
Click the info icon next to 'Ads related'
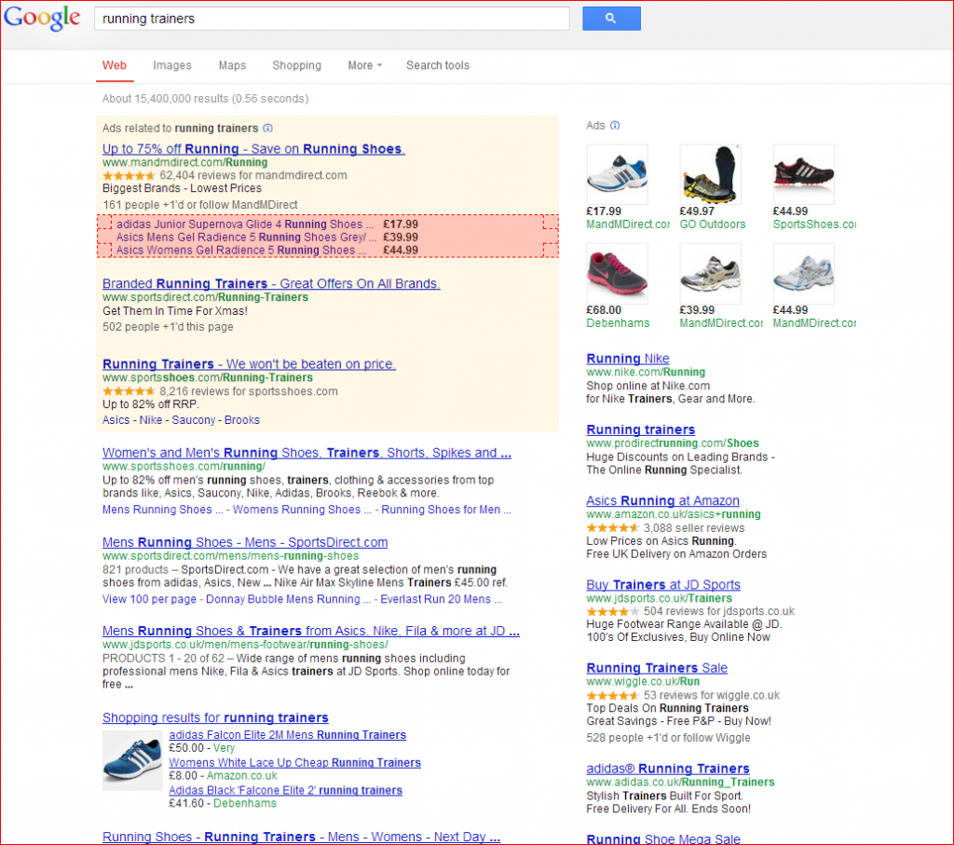[267, 128]
